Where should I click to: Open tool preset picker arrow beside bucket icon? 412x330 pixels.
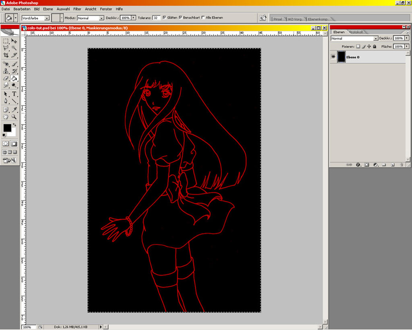pyautogui.click(x=16, y=18)
